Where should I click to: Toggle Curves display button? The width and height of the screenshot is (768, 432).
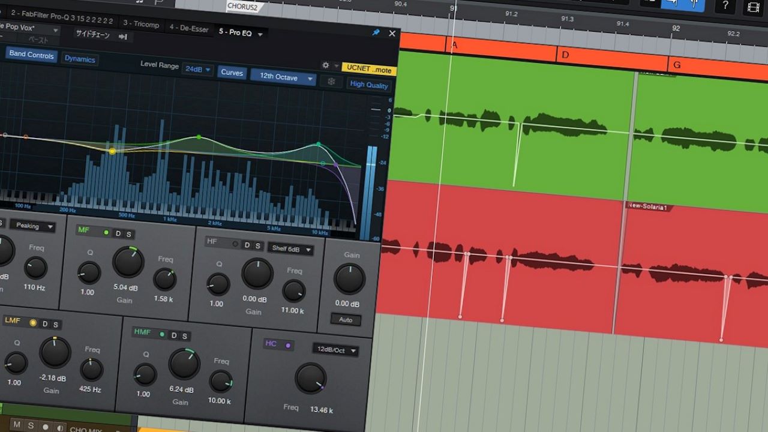[x=232, y=73]
